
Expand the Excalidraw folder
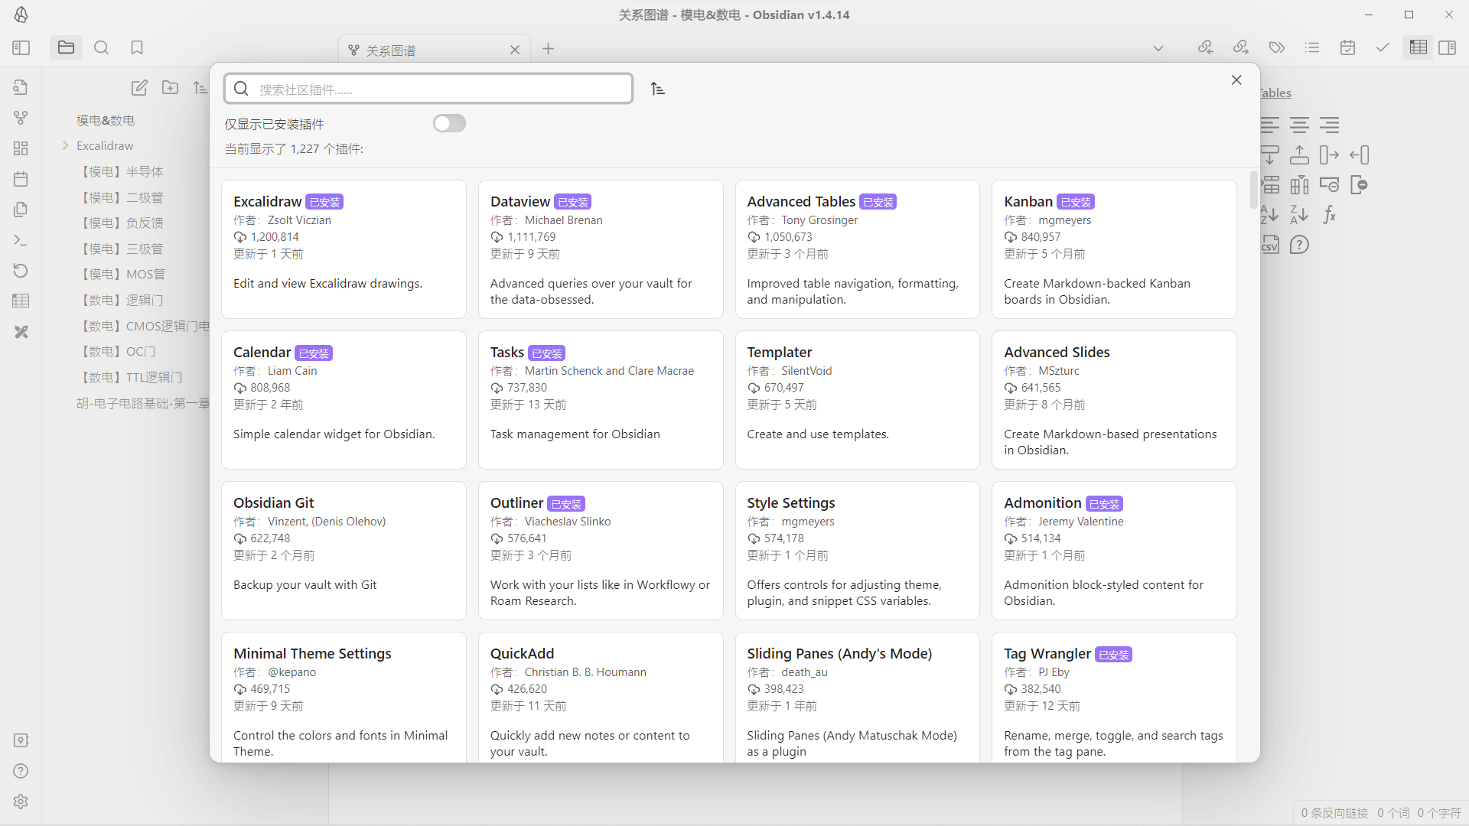tap(66, 145)
